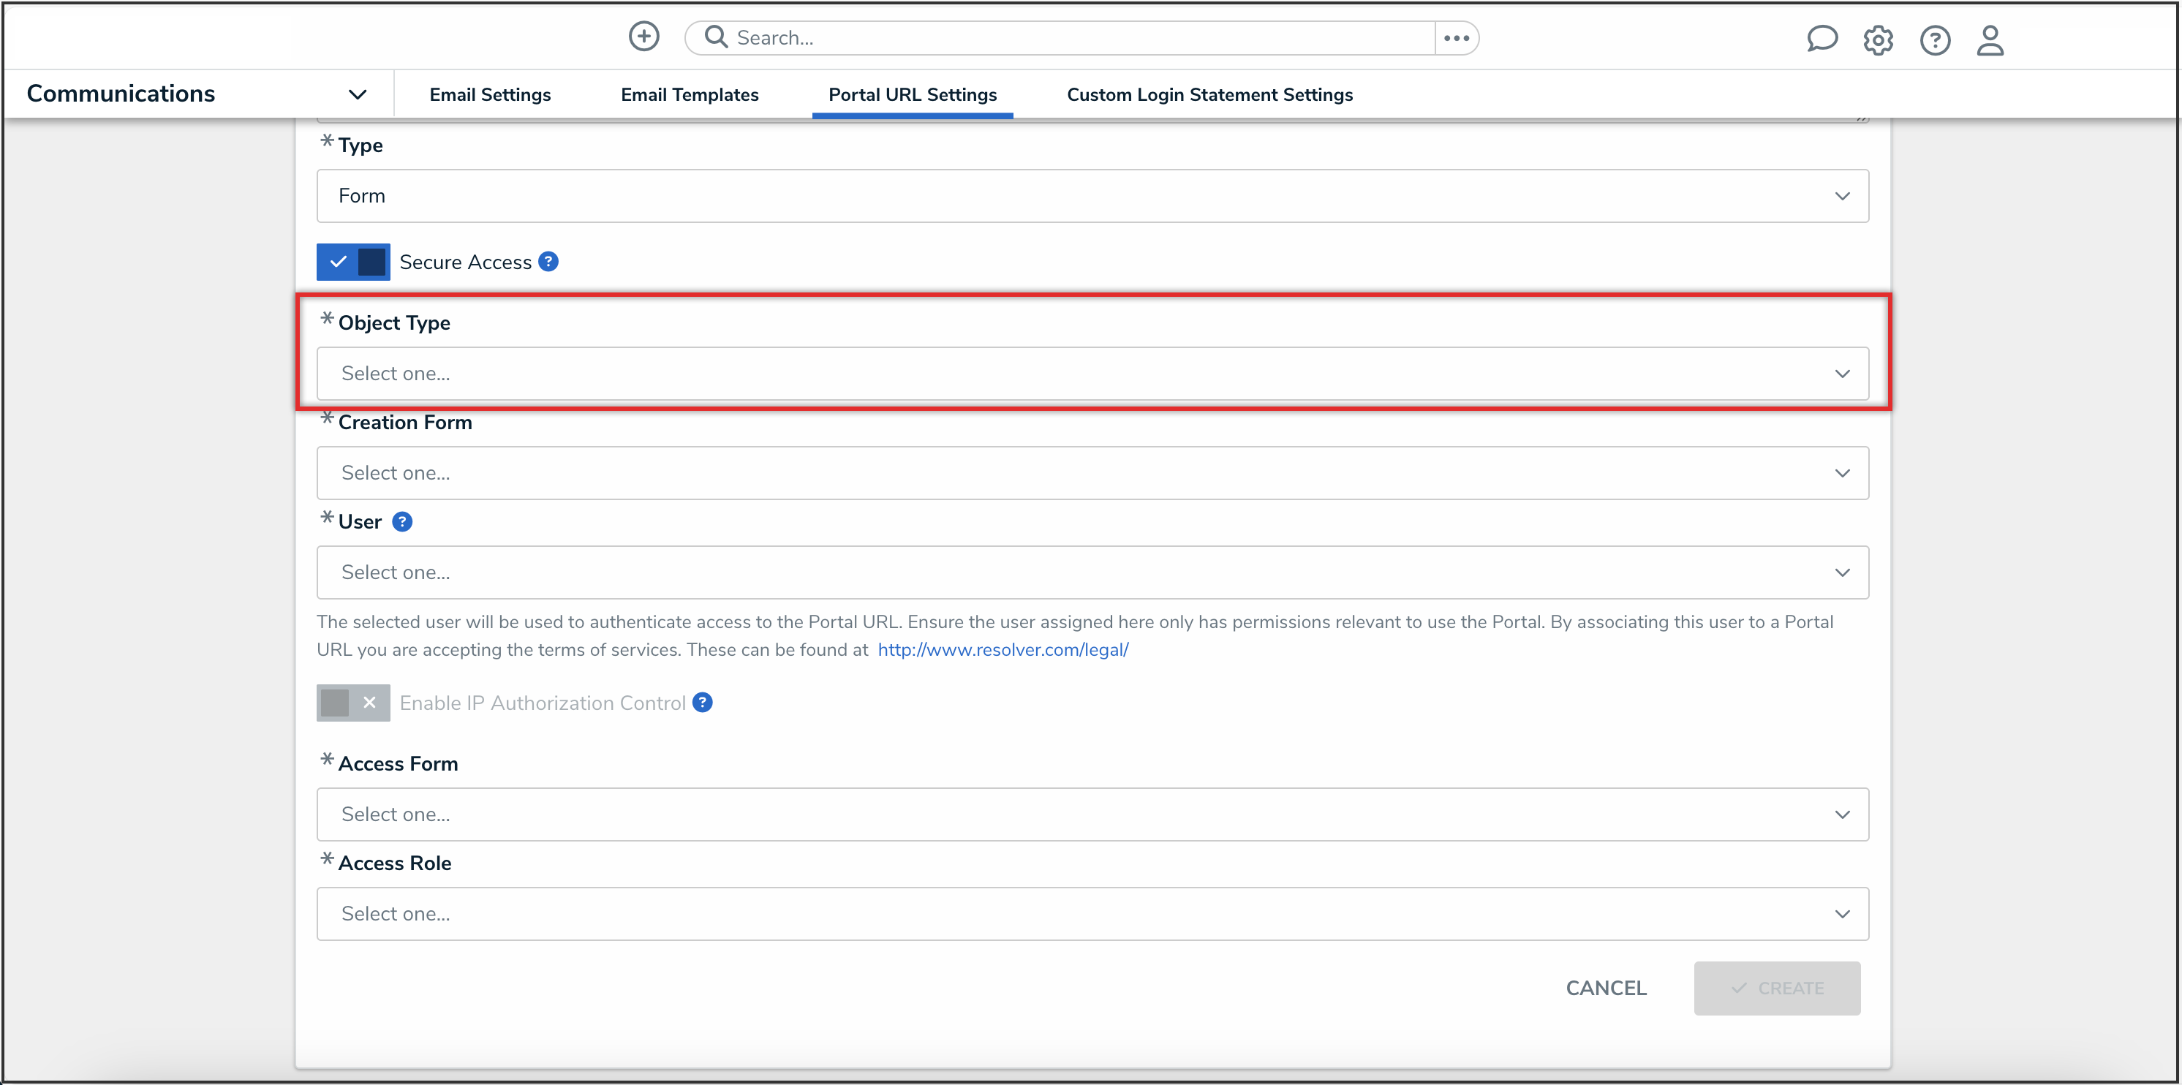Screen dimensions: 2182x1085
Task: Expand the Access Role dropdown
Action: click(x=1092, y=914)
